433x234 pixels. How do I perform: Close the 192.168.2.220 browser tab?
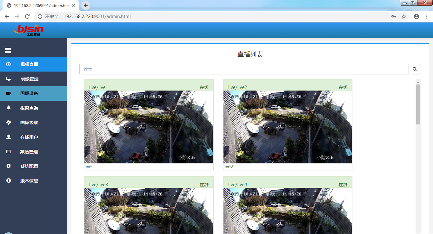(x=74, y=6)
